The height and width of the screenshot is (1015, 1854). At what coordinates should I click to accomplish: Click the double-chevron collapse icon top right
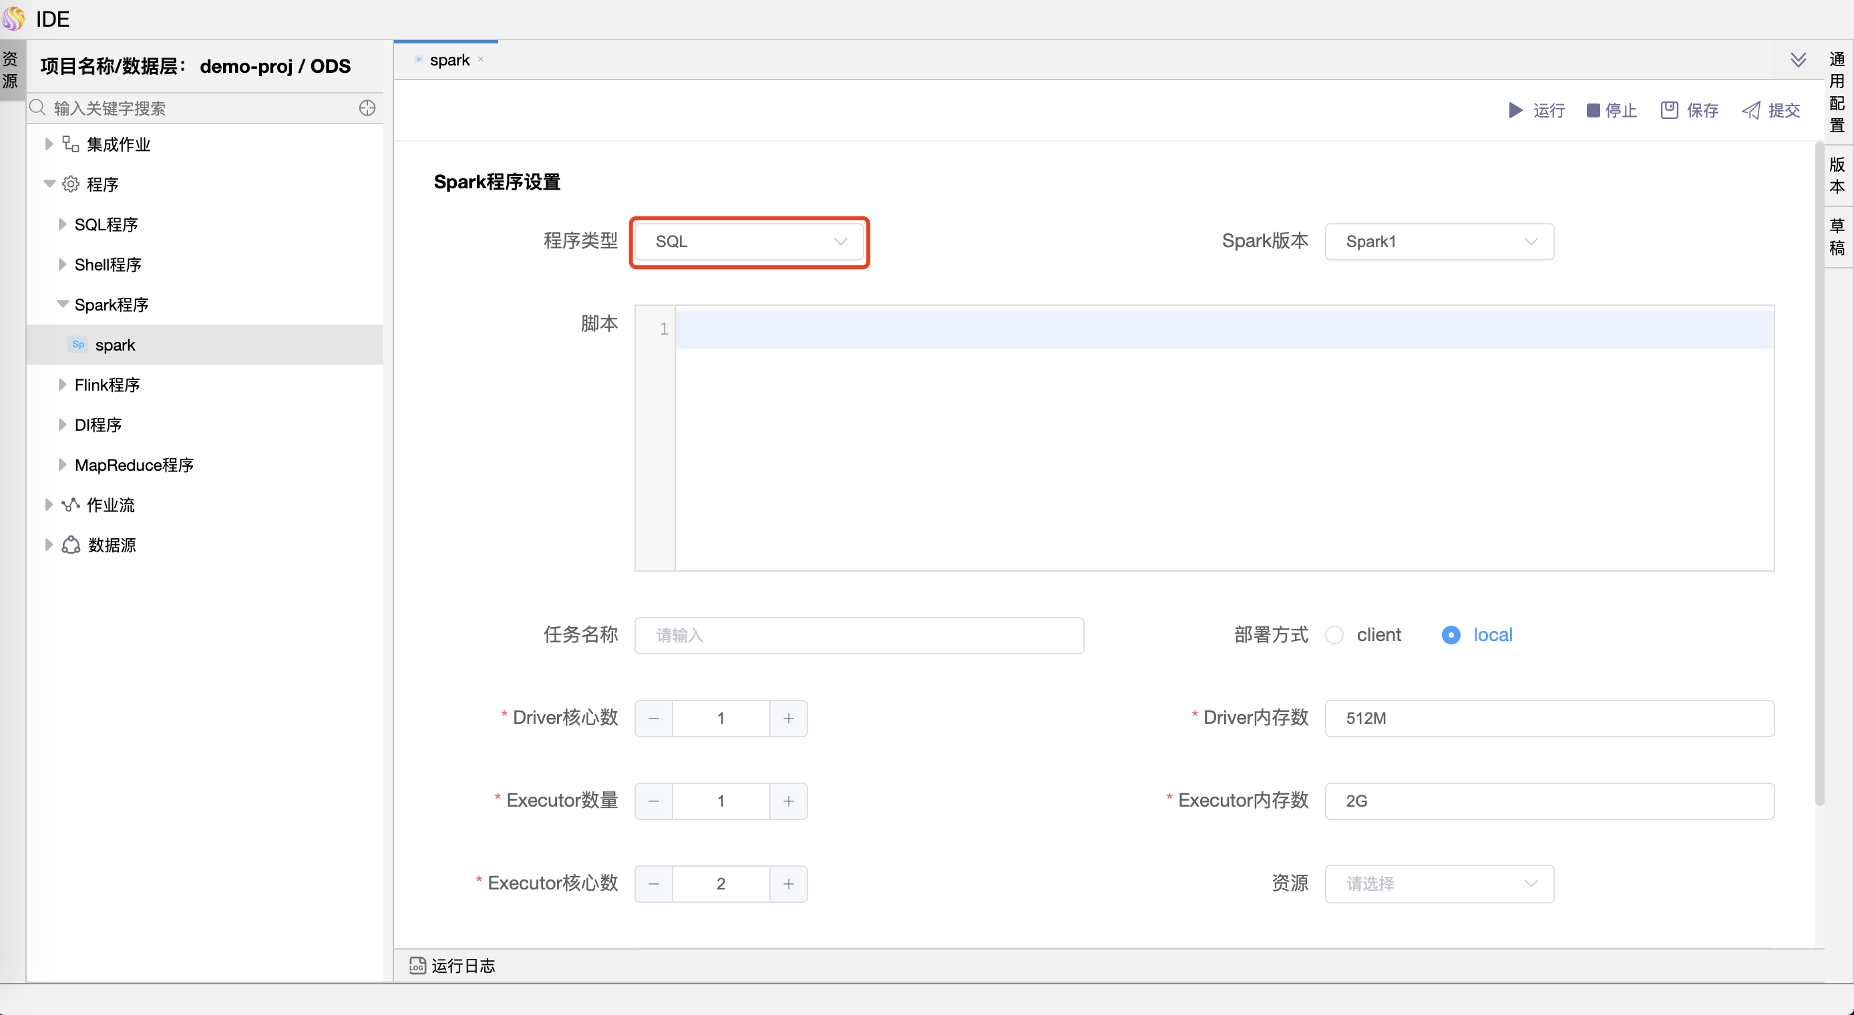coord(1798,59)
